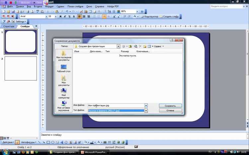The width and height of the screenshot is (249, 155).
Task: Click the Paste icon in standard toolbar
Action: (57, 12)
